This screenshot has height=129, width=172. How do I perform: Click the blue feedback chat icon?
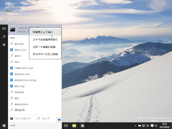pos(59,120)
